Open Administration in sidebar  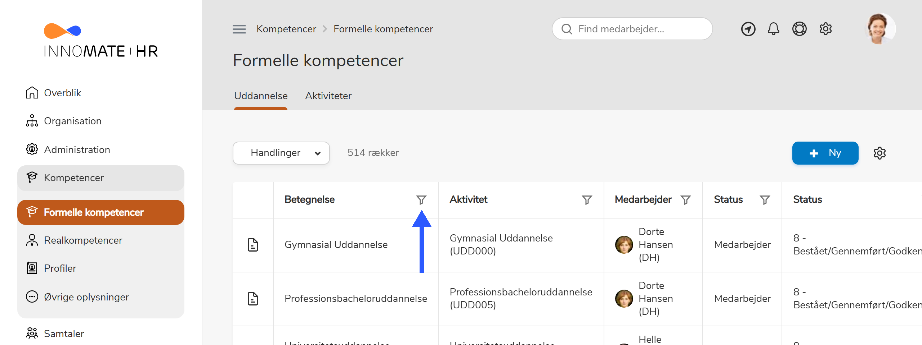(77, 149)
